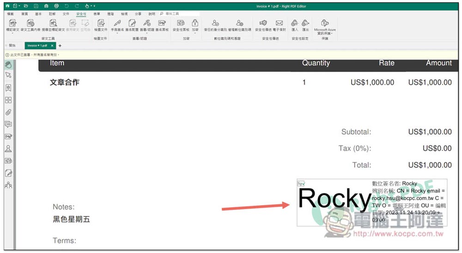This screenshot has width=462, height=253.
Task: Click the stamp icon in left sidebar
Action: [8, 148]
